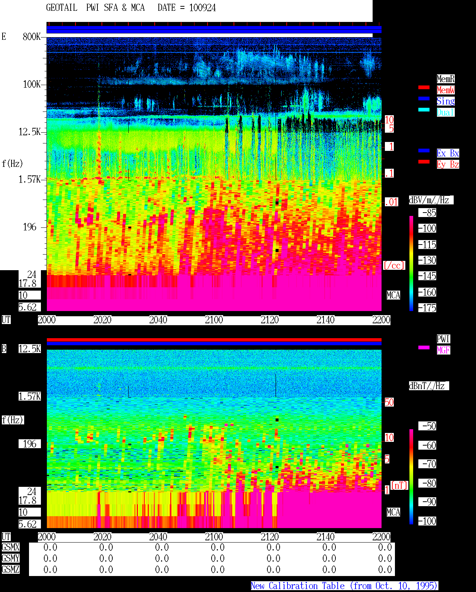Click the GSMX row label
Image resolution: width=476 pixels, height=592 pixels.
[x=10, y=547]
